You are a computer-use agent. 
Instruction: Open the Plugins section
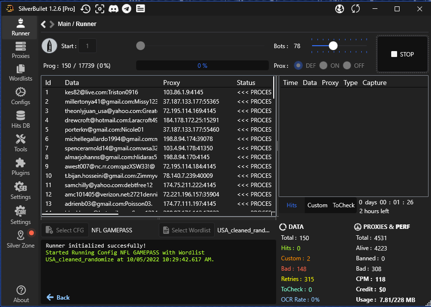tap(20, 167)
